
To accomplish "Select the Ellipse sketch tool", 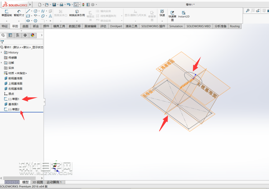I will click(43, 16).
